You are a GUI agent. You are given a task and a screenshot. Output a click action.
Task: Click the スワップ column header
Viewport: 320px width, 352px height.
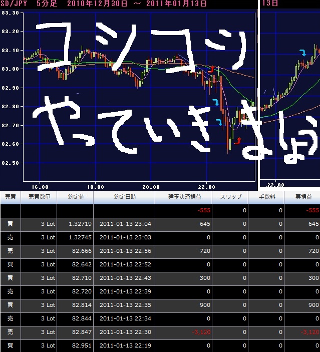230,197
